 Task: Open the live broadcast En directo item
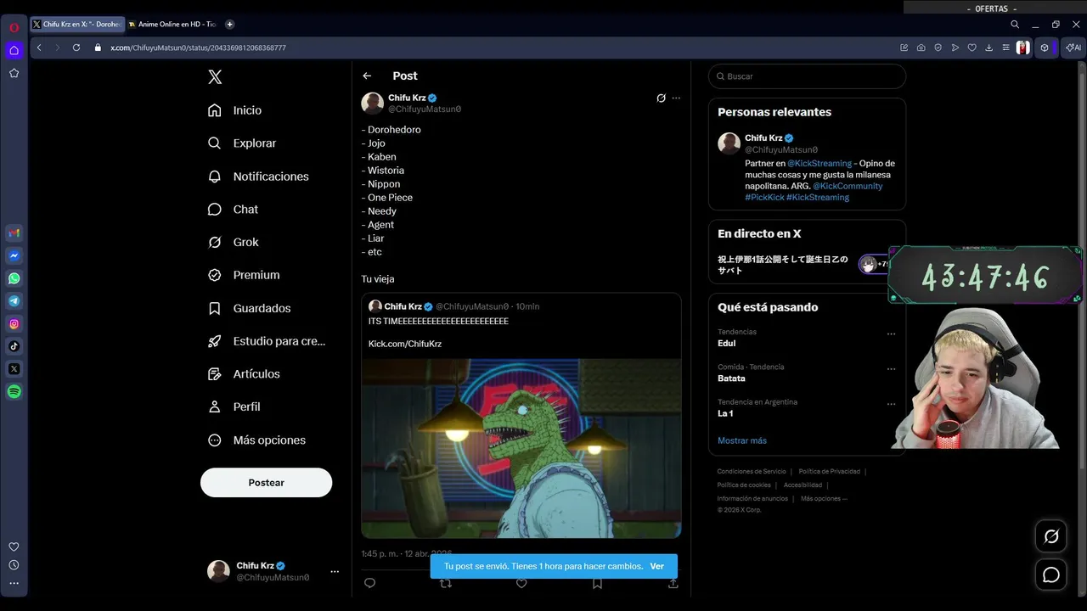tap(806, 265)
